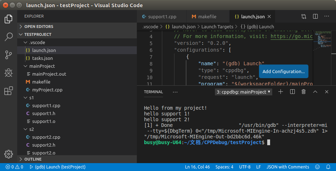Open the go.microsoft link in comment

[x=292, y=36]
